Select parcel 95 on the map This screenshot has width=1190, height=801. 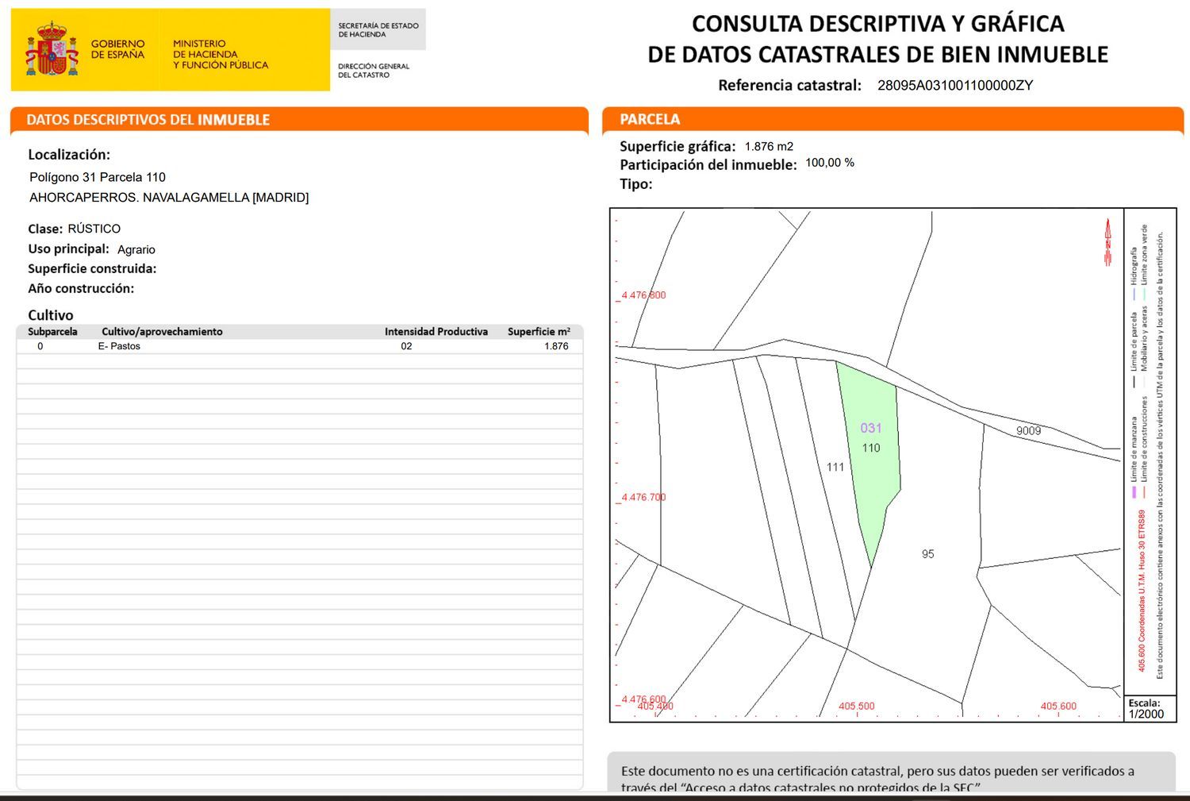[927, 554]
